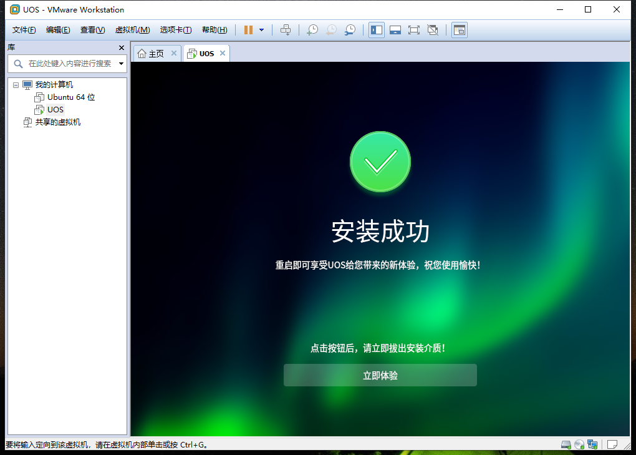The width and height of the screenshot is (636, 455).
Task: Take a snapshot using the clock-plus icon
Action: tap(312, 29)
